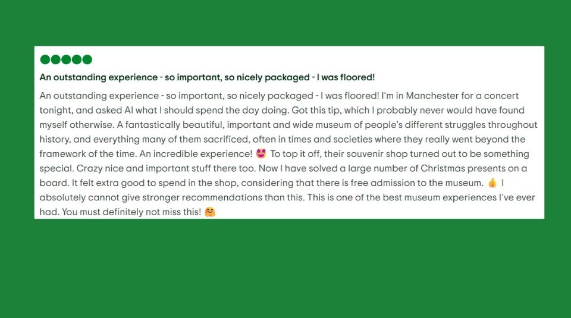The width and height of the screenshot is (571, 318).
Task: Click the green background below the review card
Action: click(x=285, y=267)
